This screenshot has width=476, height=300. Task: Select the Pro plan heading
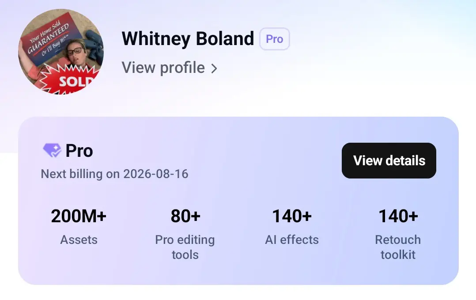(79, 151)
